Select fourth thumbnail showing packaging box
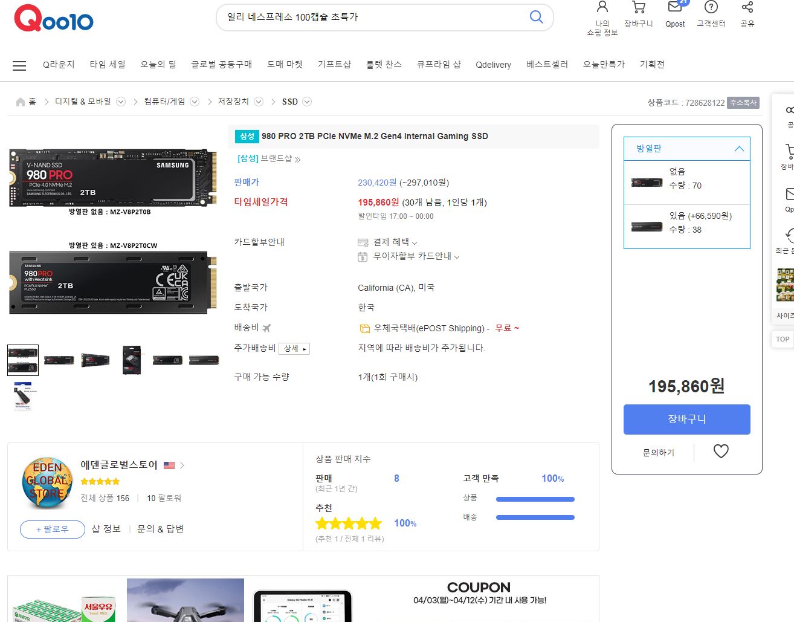Image resolution: width=794 pixels, height=622 pixels. tap(132, 360)
